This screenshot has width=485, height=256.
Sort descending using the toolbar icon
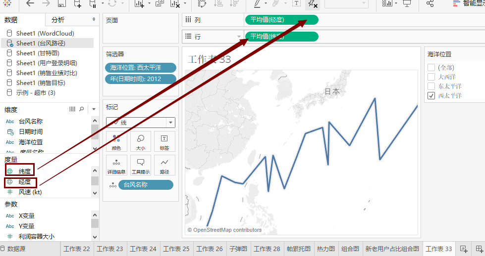tap(234, 3)
